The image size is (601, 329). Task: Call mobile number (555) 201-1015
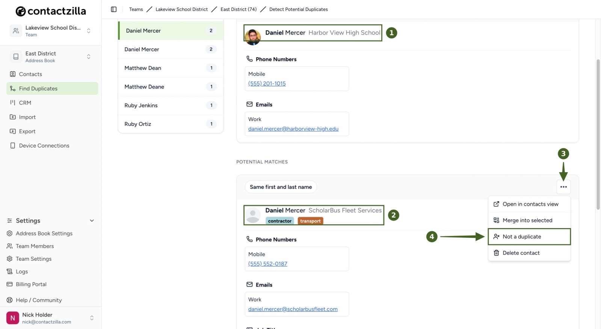pos(267,84)
